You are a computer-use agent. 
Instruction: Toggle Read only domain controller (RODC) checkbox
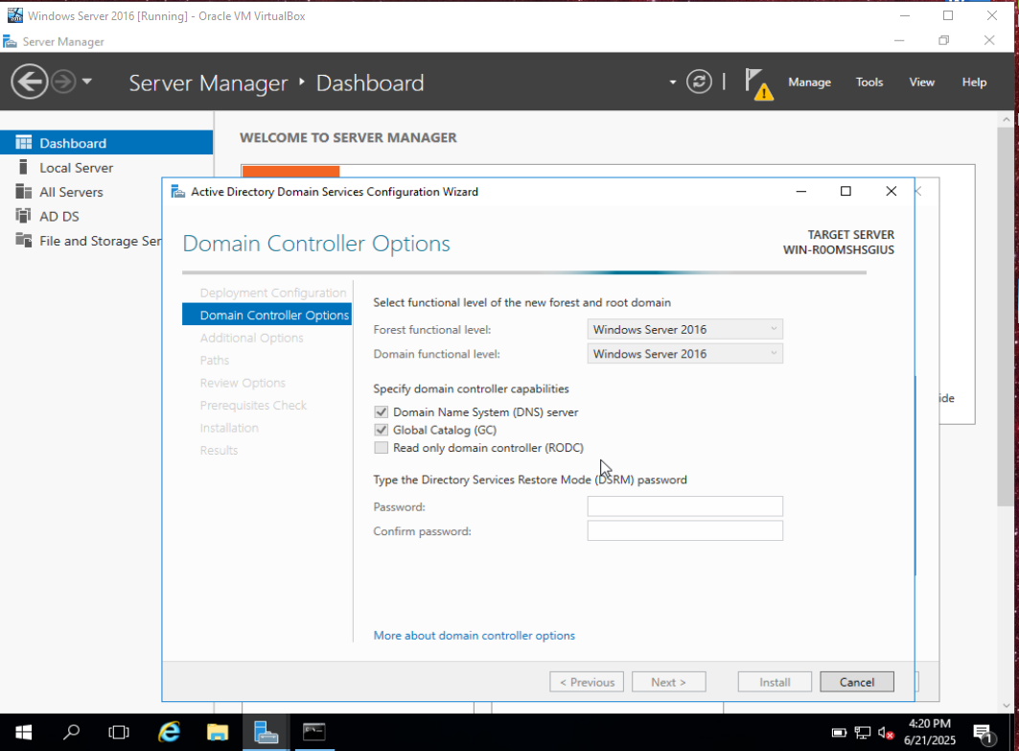pos(381,447)
